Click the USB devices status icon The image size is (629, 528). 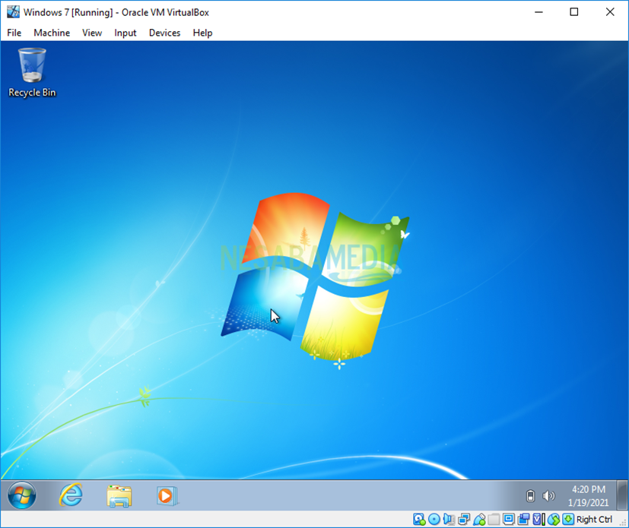479,520
